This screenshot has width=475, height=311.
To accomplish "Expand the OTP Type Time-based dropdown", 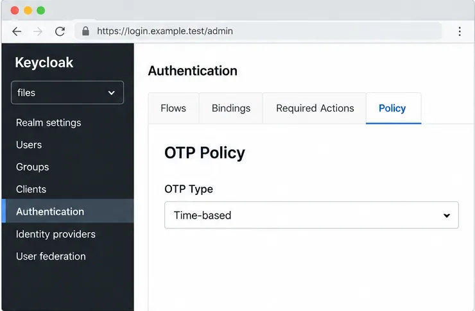I will (311, 215).
